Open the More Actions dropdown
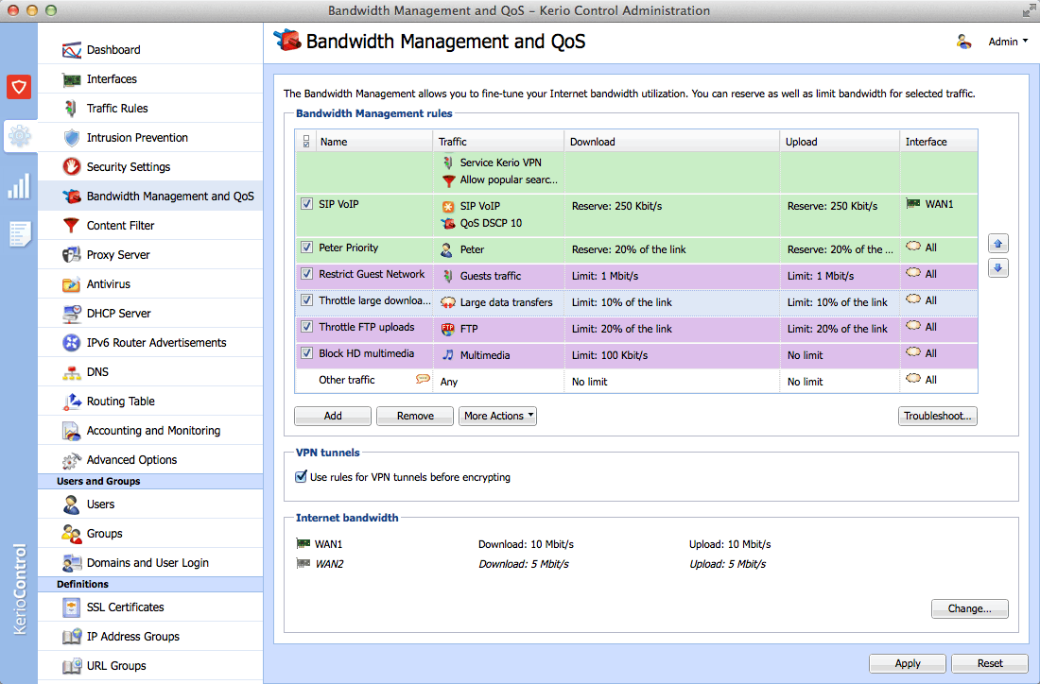 pyautogui.click(x=497, y=416)
